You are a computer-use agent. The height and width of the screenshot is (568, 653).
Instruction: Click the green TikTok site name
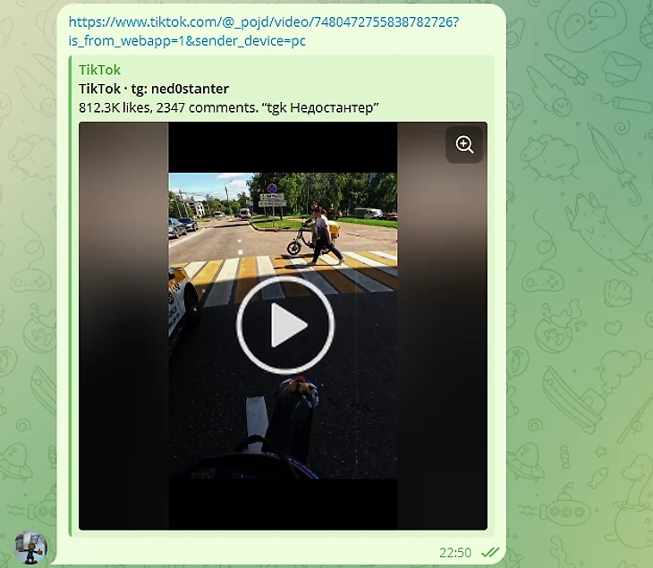(x=99, y=70)
